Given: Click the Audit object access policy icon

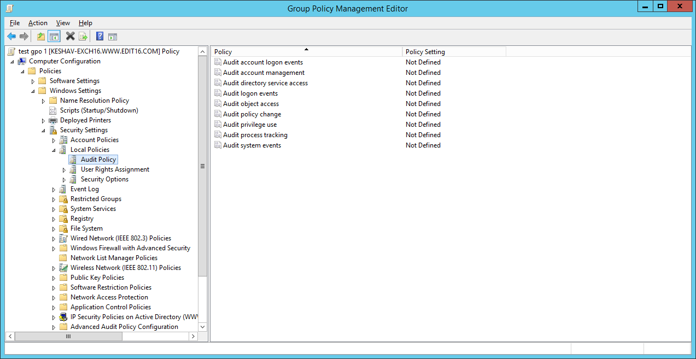Looking at the screenshot, I should point(218,104).
